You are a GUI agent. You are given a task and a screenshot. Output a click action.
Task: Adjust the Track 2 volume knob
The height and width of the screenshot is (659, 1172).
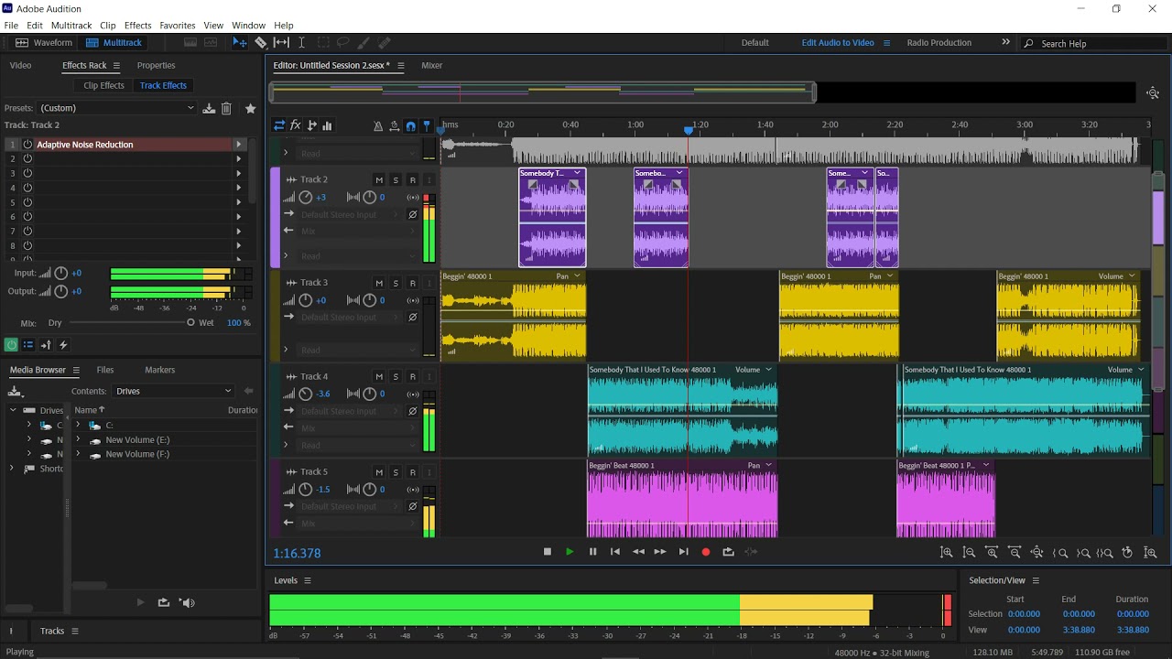306,198
